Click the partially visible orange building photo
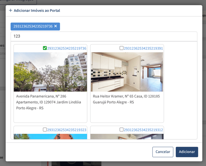 click(50, 137)
